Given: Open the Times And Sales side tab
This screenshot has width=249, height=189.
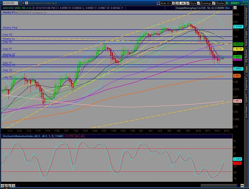Looking at the screenshot, I should 246,17.
